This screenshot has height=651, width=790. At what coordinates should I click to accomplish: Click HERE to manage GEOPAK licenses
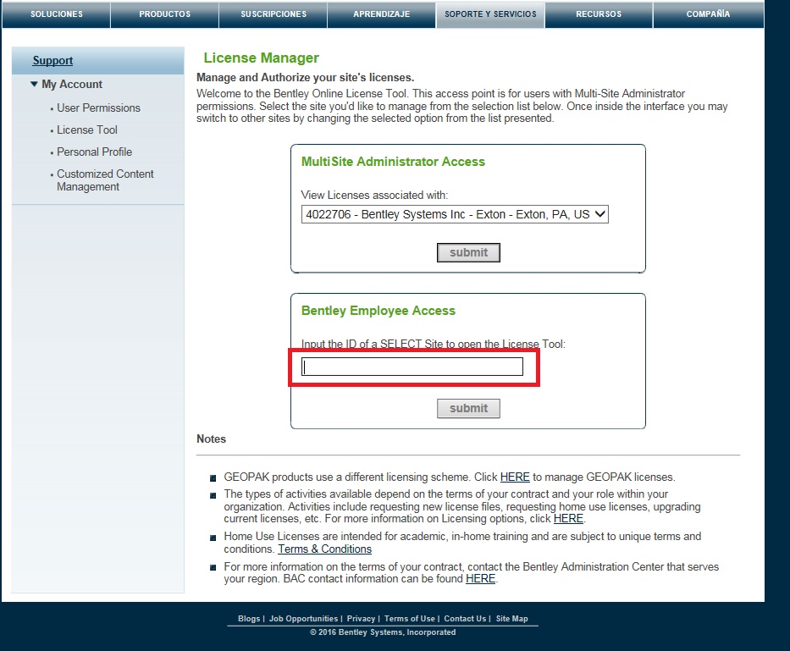pyautogui.click(x=515, y=477)
